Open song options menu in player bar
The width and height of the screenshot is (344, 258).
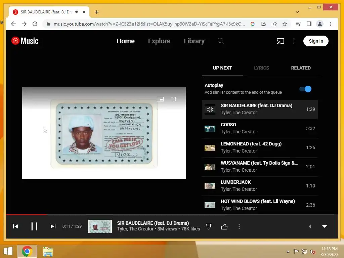click(239, 226)
